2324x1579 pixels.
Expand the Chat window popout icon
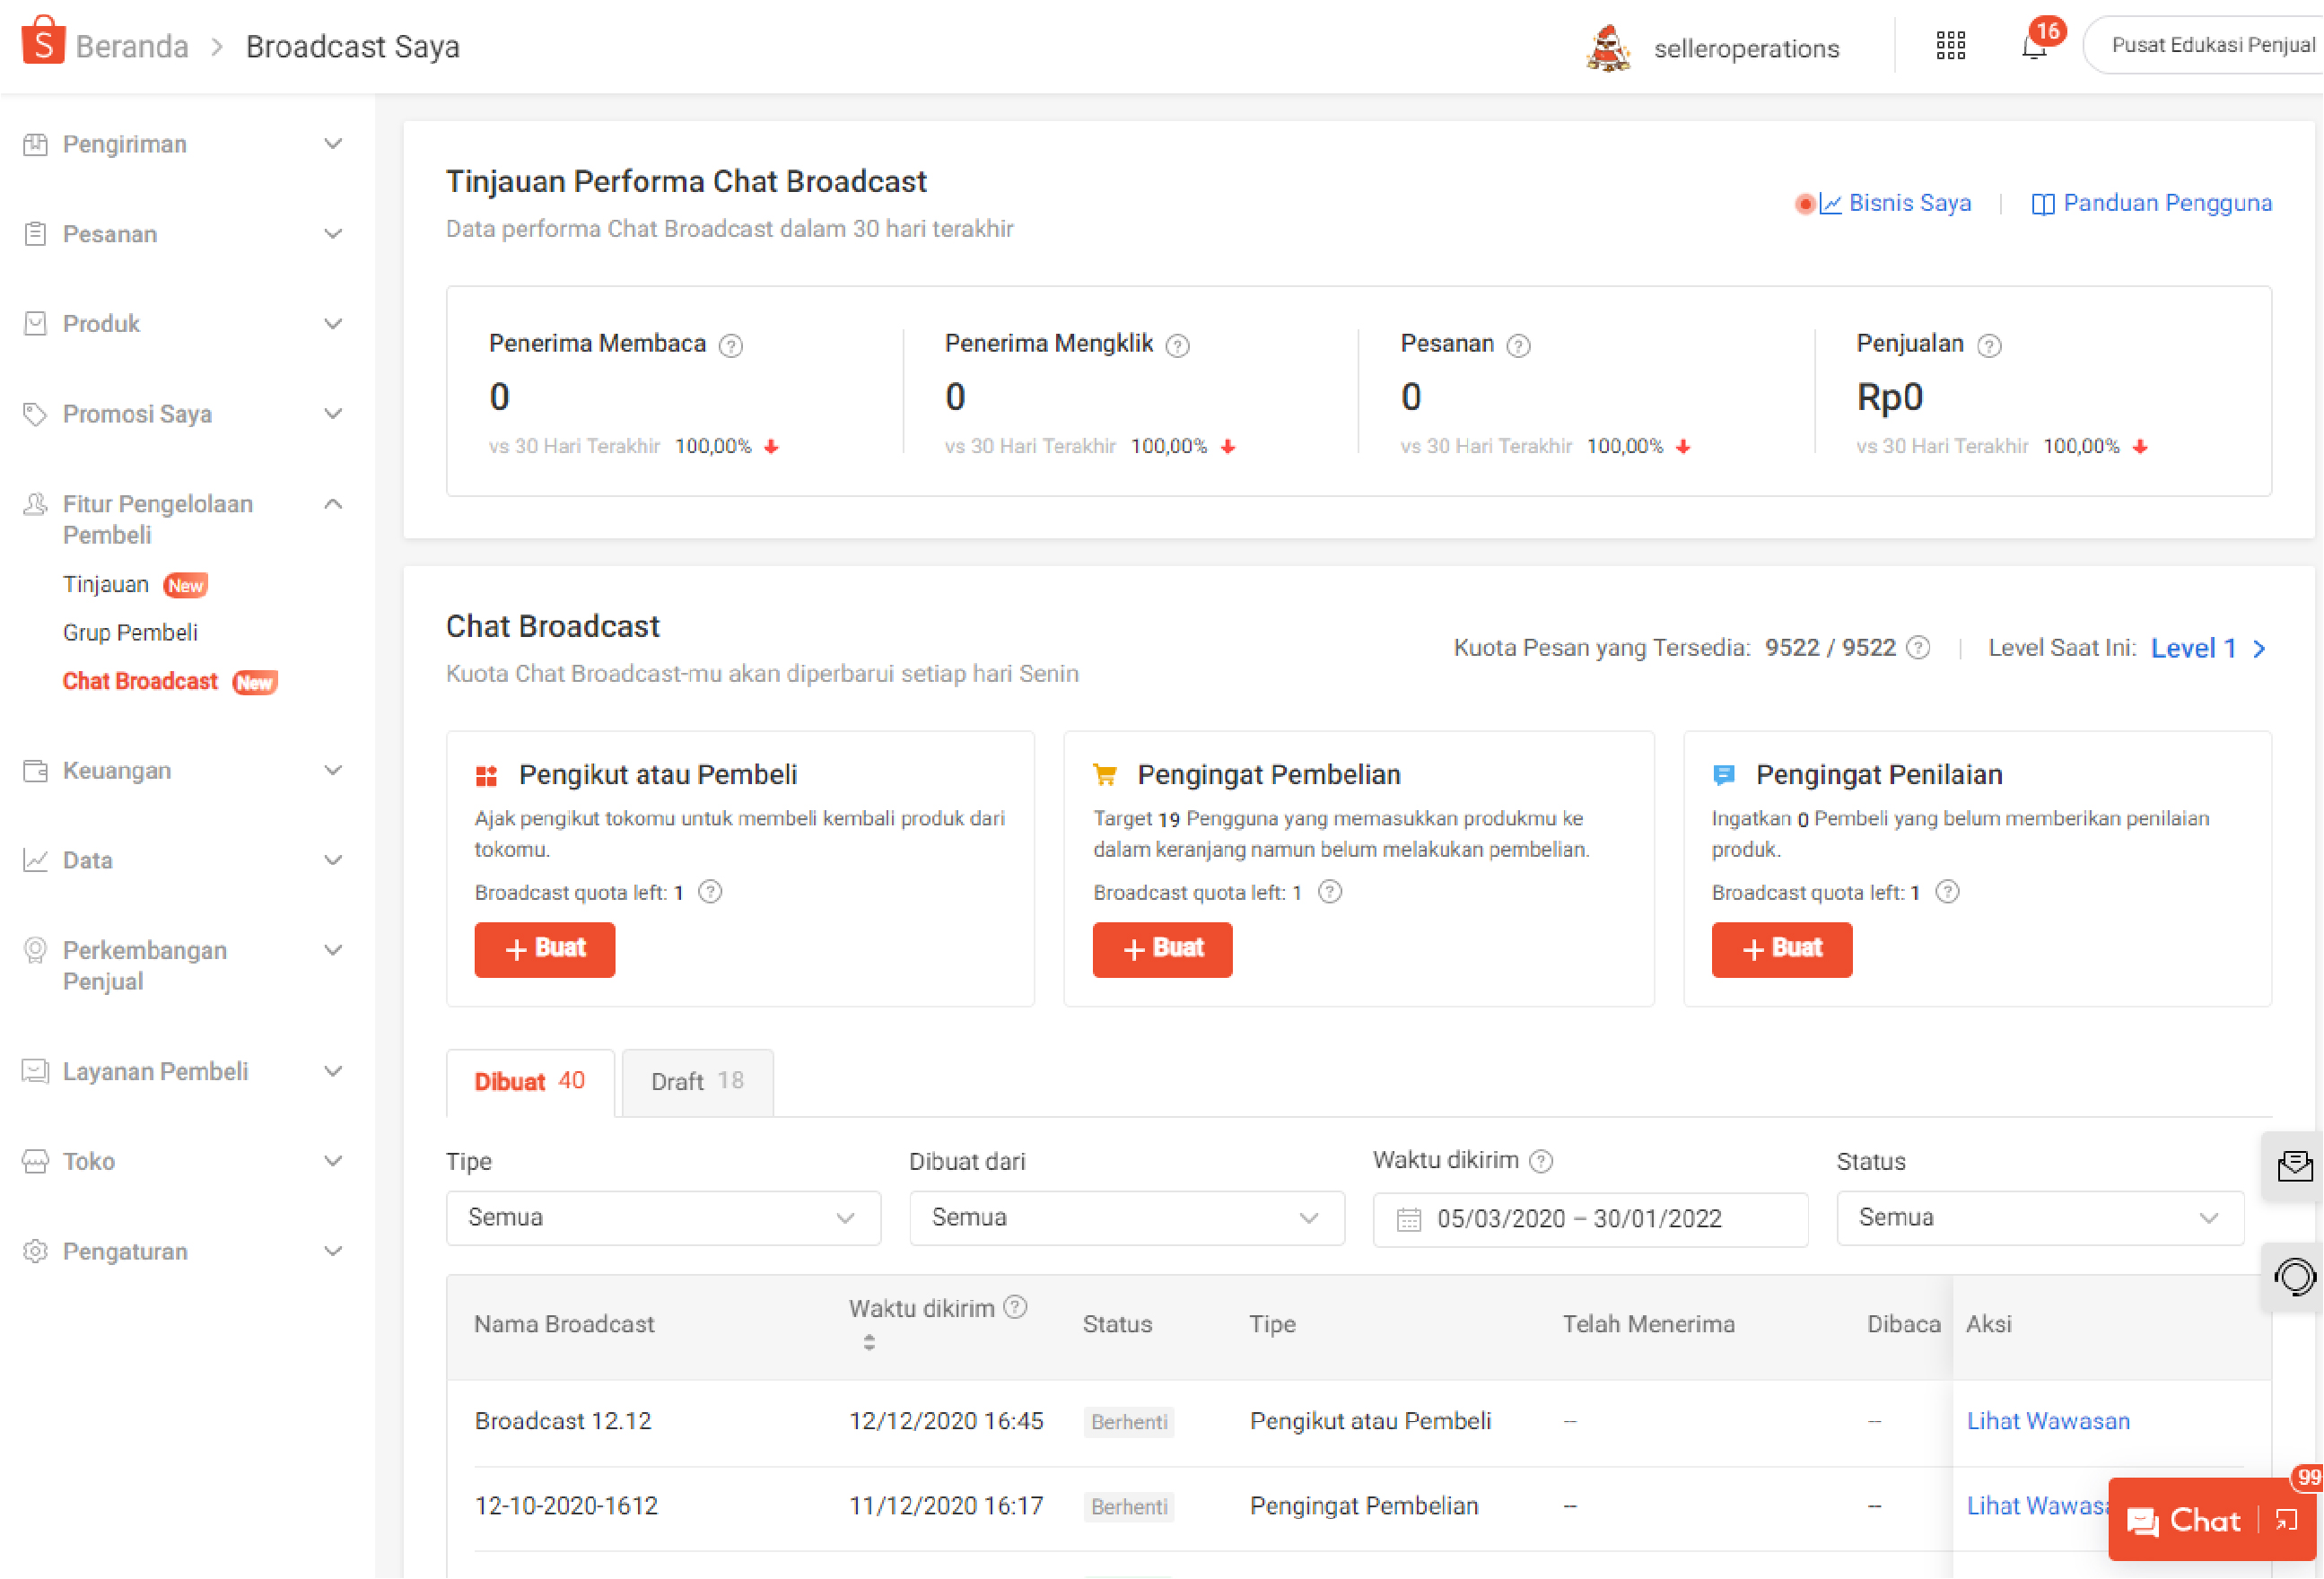click(2287, 1521)
